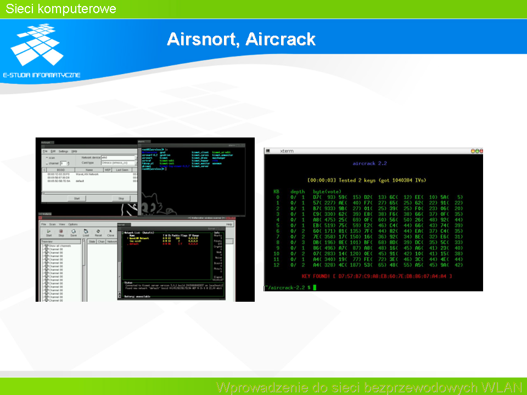The height and width of the screenshot is (395, 527).
Task: Click the depth column heading in xterm
Action: coord(298,191)
